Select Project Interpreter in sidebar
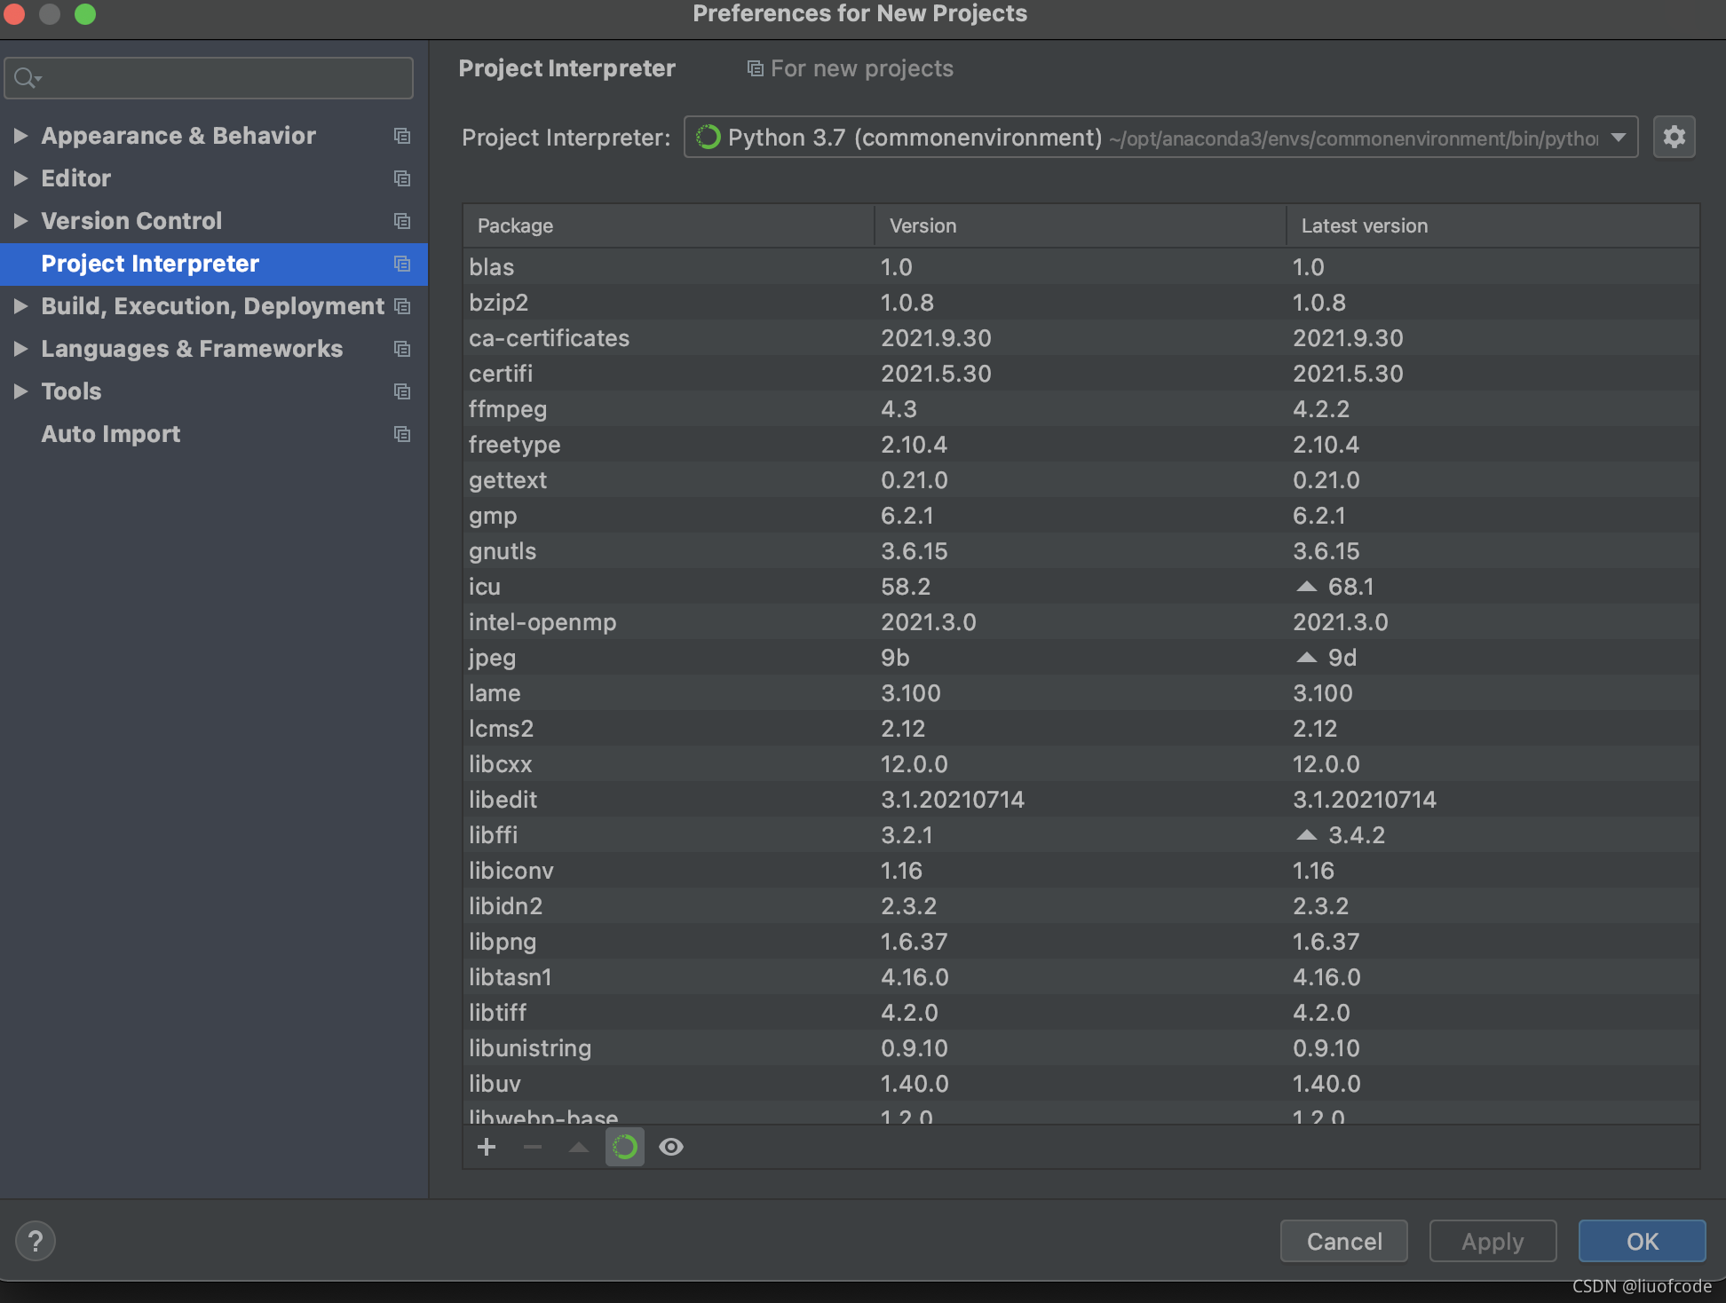This screenshot has height=1303, width=1726. coord(150,264)
